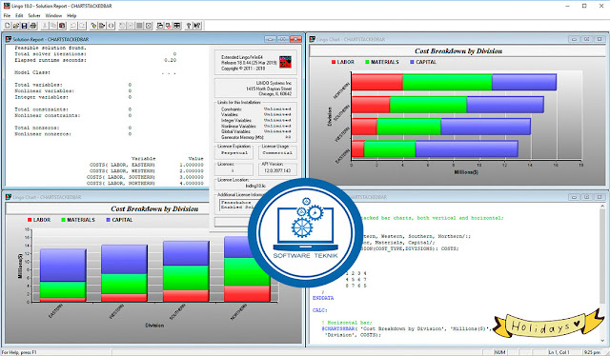Screen dimensions: 610x356
Task: Click the API Version value field
Action: point(277,170)
